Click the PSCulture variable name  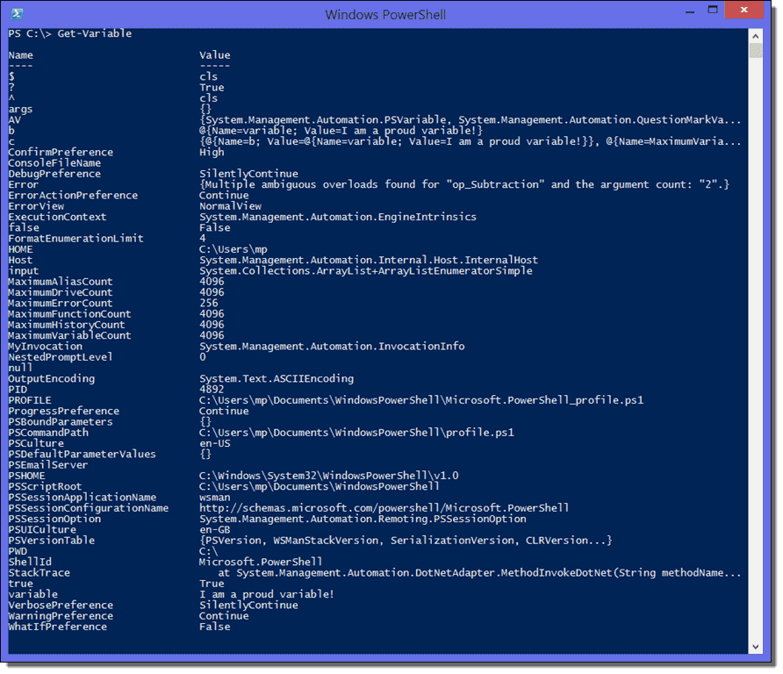pos(36,443)
